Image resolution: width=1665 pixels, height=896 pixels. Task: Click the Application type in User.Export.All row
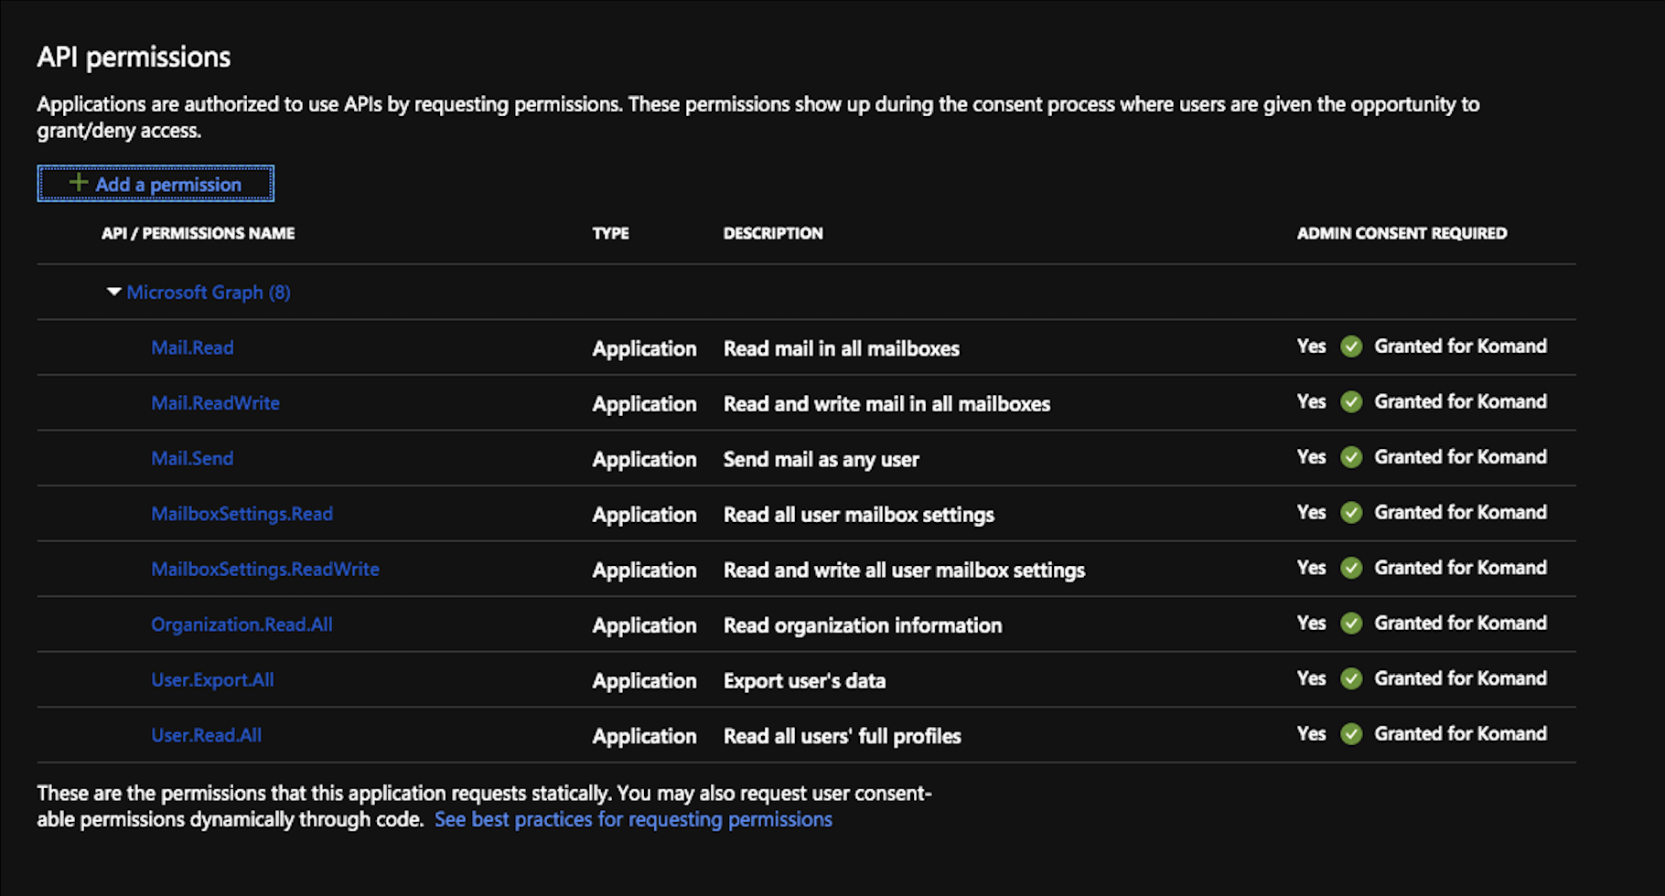[x=644, y=680]
